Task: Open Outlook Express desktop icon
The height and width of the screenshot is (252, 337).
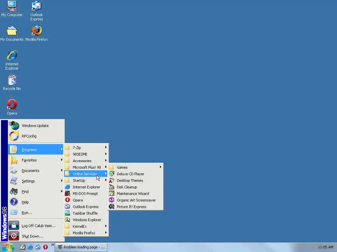Action: tap(37, 11)
